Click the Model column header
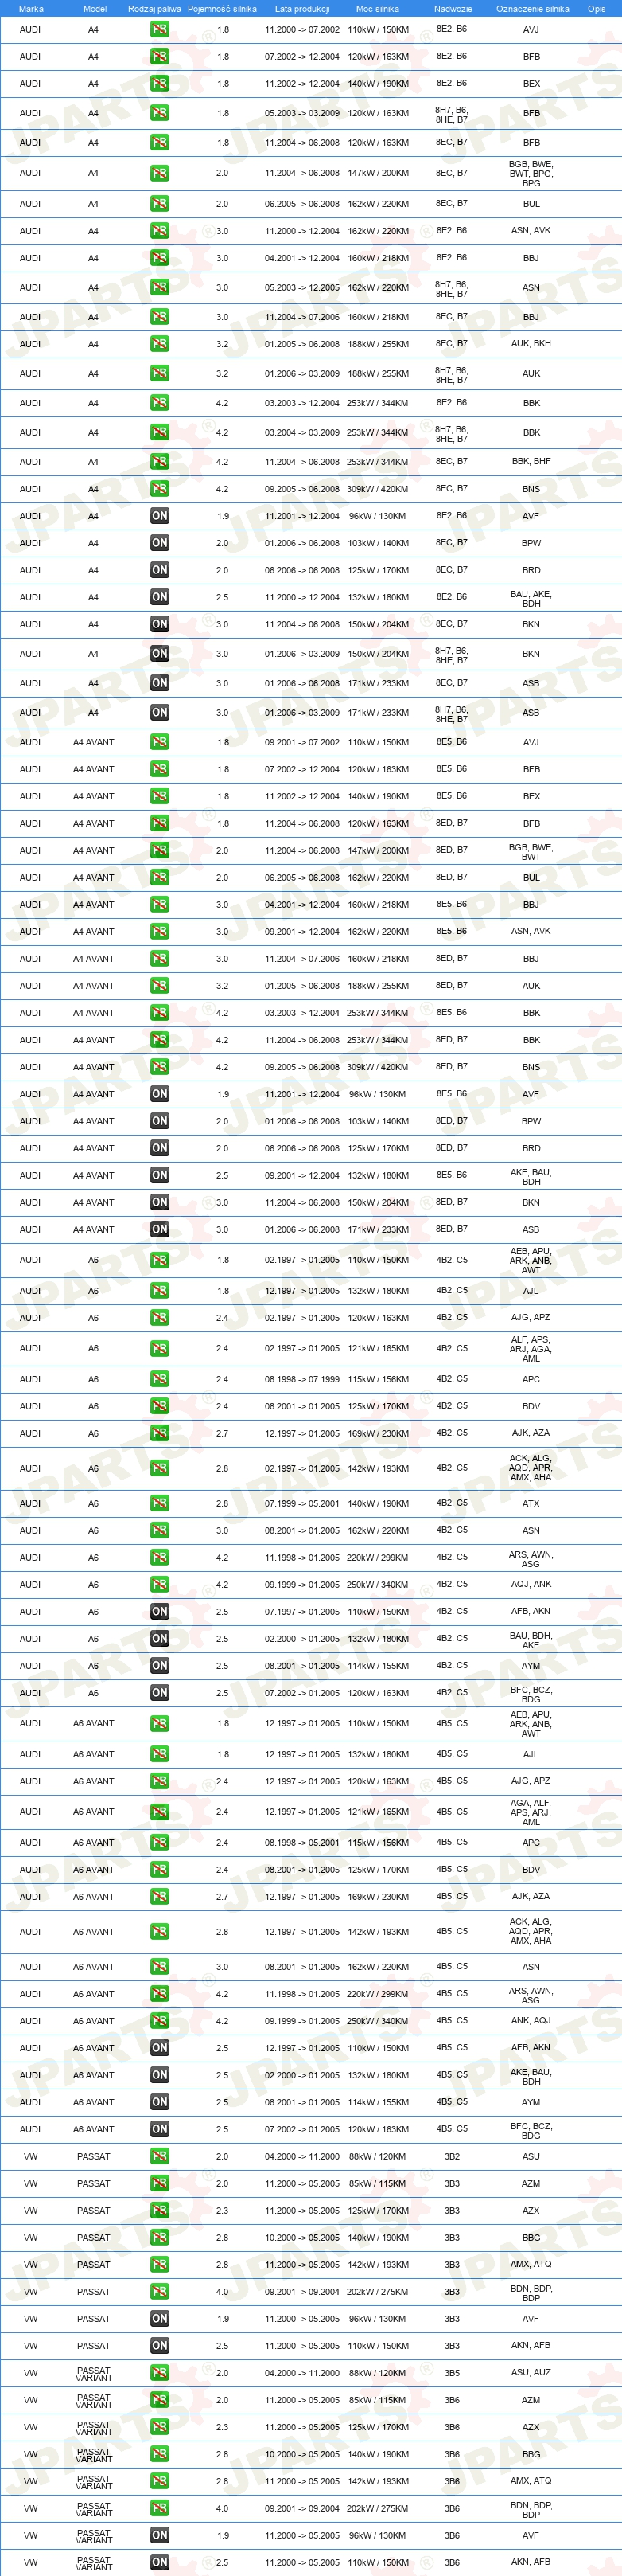Viewport: 622px width, 2576px height. 95,9
